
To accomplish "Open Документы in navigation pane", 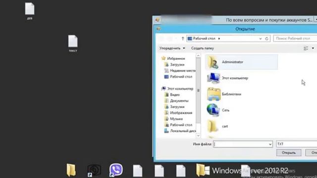I will point(176,101).
